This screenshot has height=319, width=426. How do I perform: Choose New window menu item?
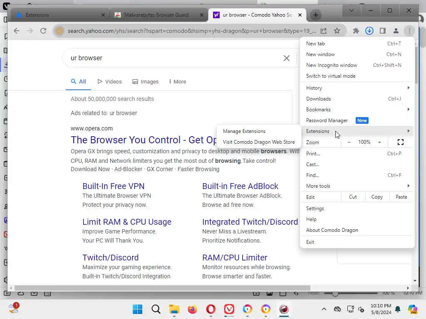point(357,54)
